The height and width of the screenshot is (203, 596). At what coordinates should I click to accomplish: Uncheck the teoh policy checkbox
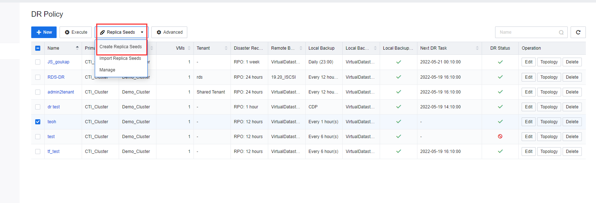click(38, 122)
